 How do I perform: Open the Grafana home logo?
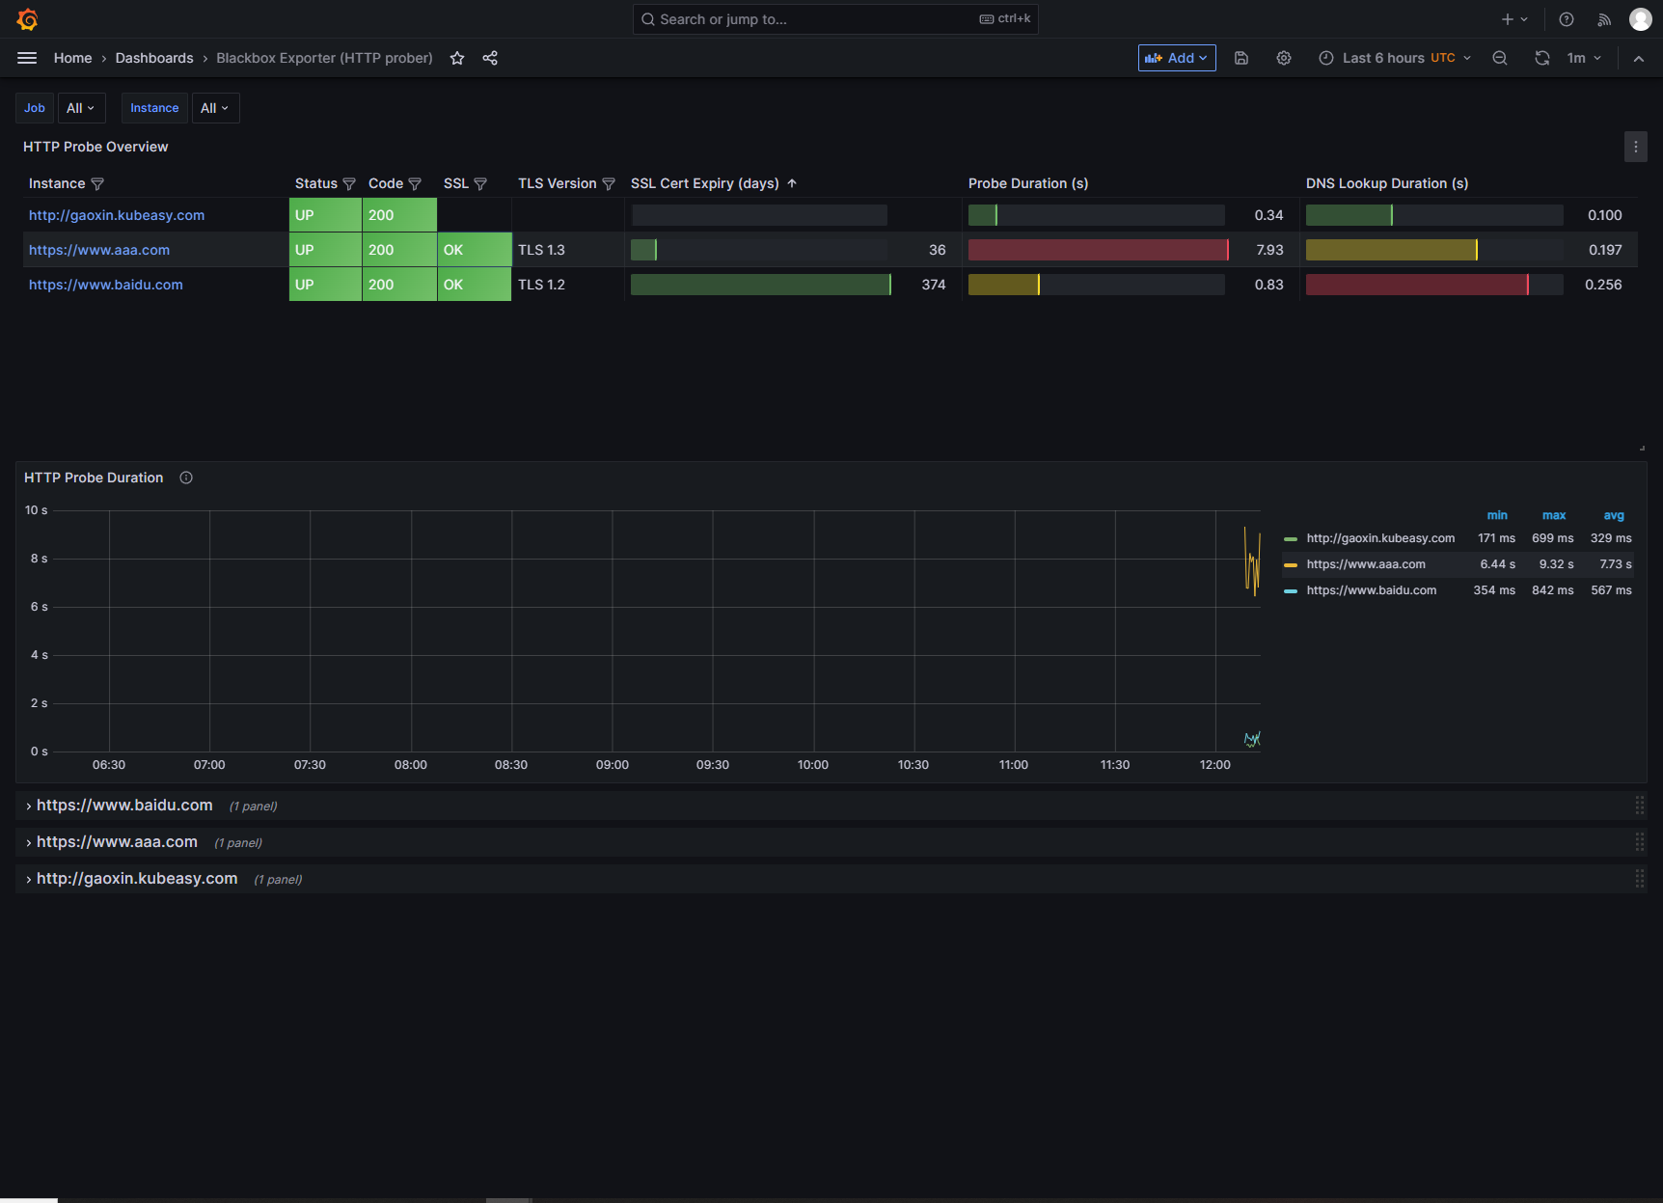tap(27, 19)
